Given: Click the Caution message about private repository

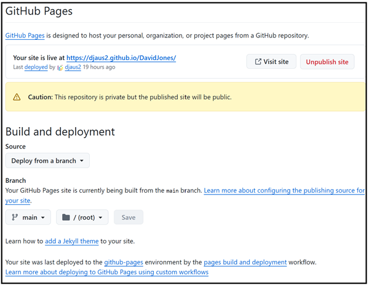Looking at the screenshot, I should (130, 97).
